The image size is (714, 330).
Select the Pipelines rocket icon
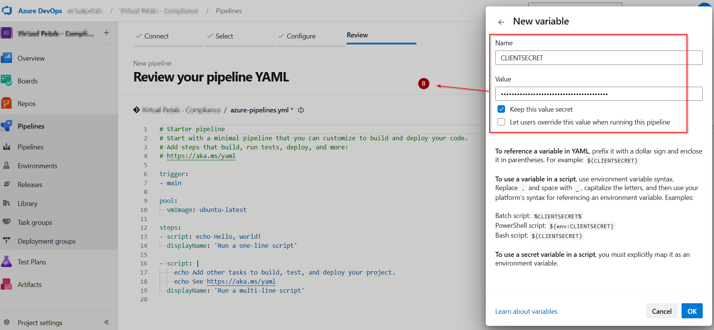point(6,126)
